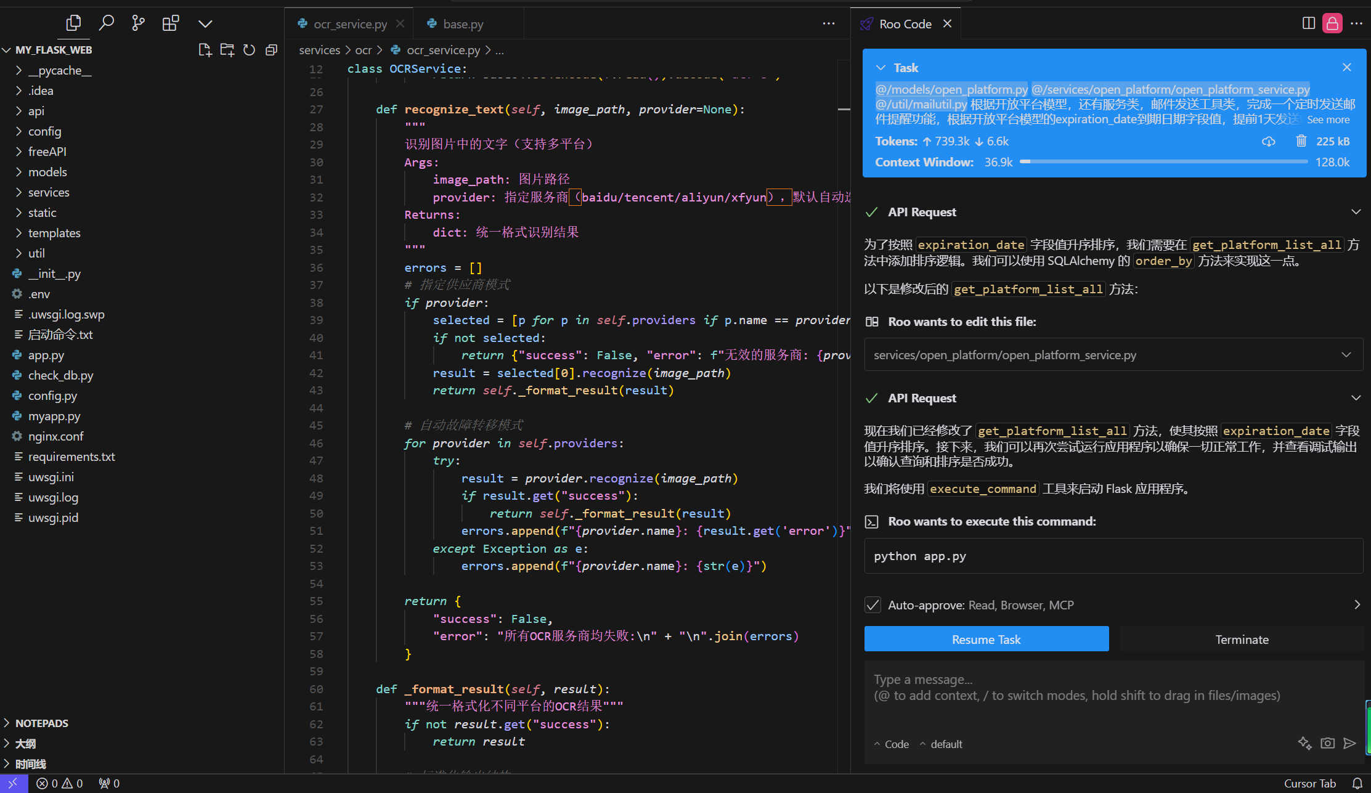Open Source Control view icon

[138, 23]
